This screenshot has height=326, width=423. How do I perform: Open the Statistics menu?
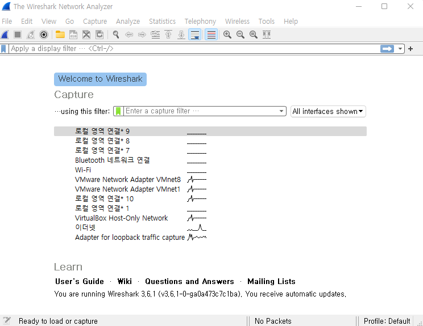[x=162, y=21]
